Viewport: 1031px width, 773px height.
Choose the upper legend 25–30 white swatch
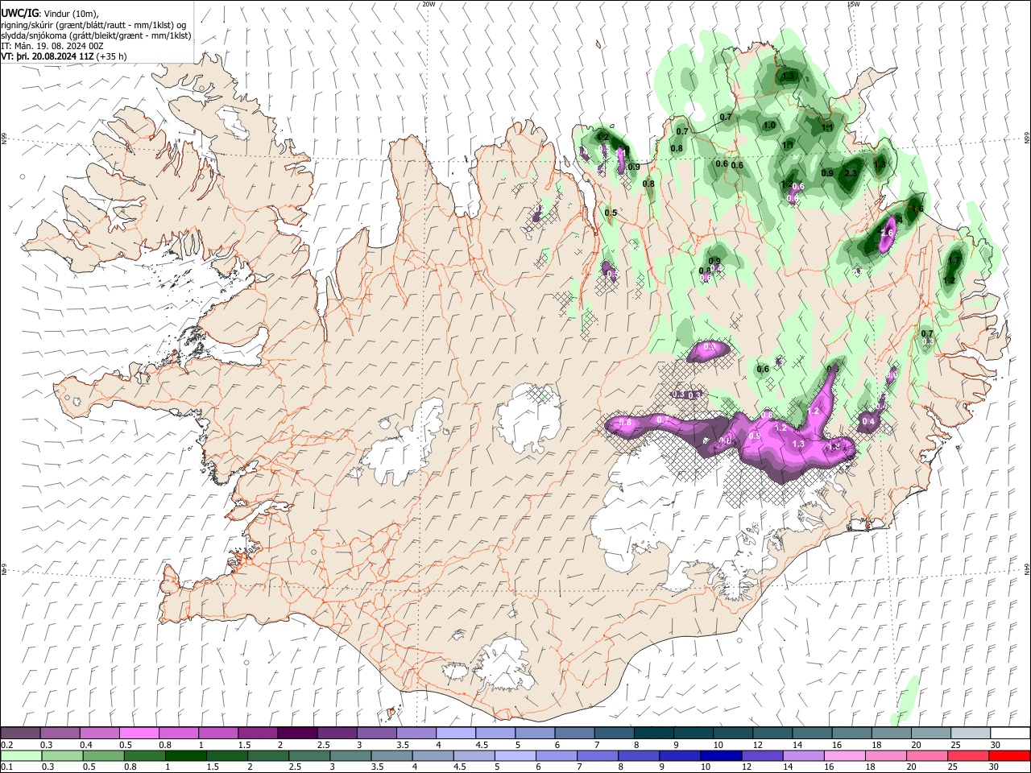[x=971, y=734]
